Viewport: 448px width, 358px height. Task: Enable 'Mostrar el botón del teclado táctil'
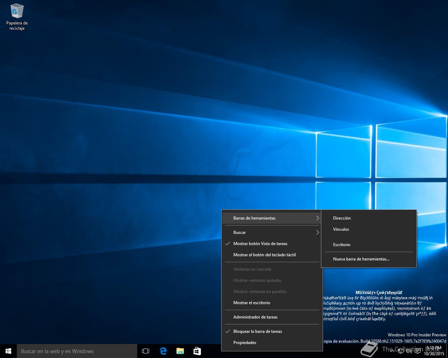(x=272, y=255)
